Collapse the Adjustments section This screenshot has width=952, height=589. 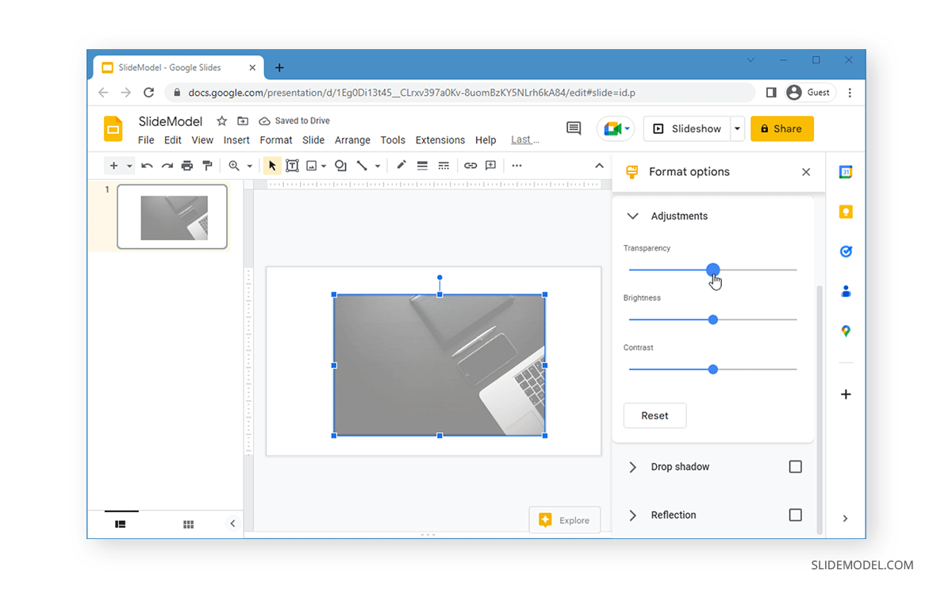[x=632, y=216]
